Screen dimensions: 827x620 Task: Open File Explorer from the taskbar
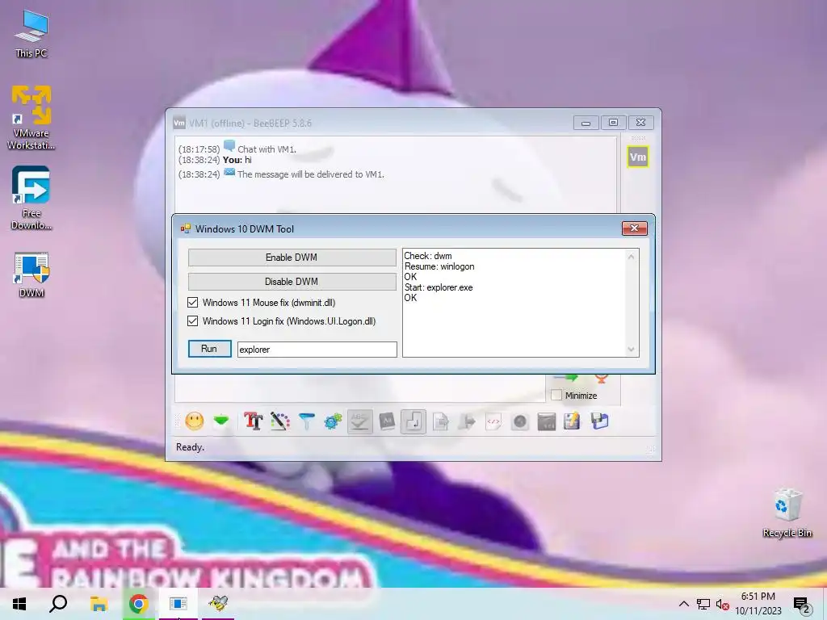tap(99, 604)
